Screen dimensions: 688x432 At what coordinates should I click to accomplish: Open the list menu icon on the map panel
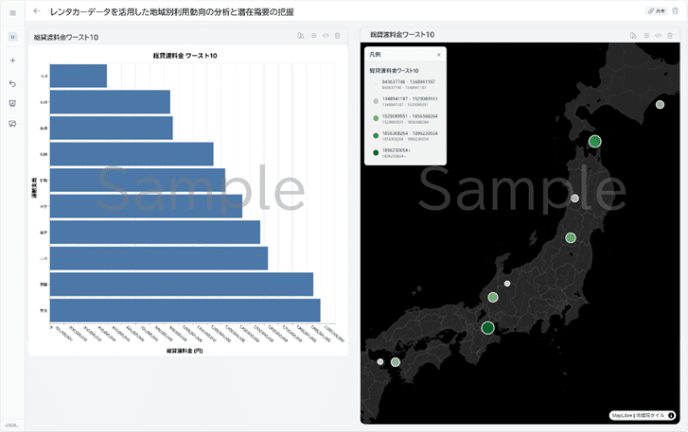point(645,36)
